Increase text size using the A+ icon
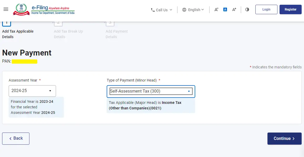The height and width of the screenshot is (157, 304). (x=234, y=9)
